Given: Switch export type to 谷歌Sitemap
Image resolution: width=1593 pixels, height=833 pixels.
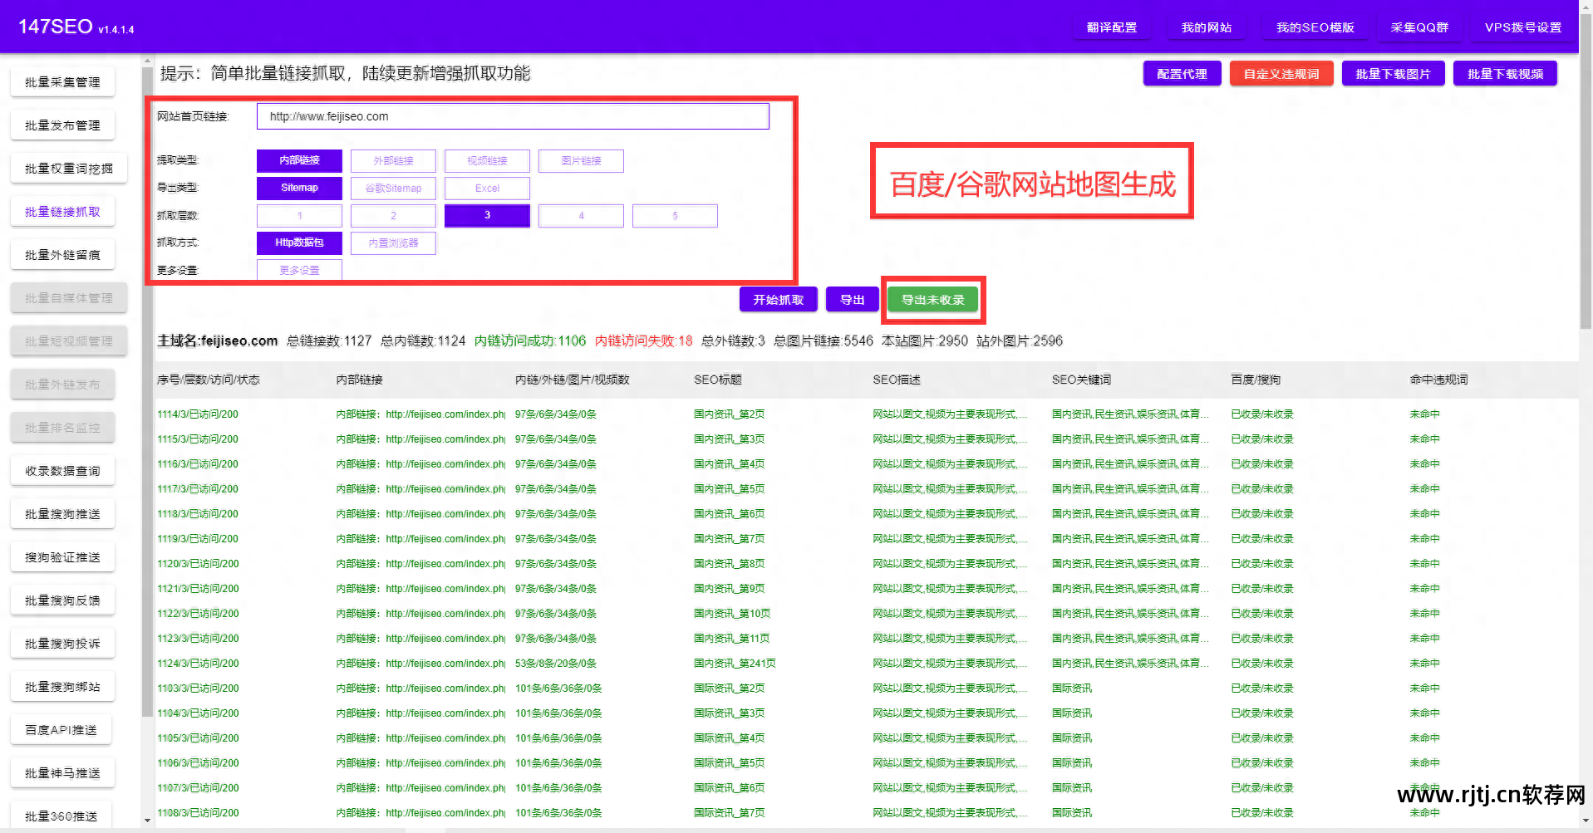Looking at the screenshot, I should [393, 188].
